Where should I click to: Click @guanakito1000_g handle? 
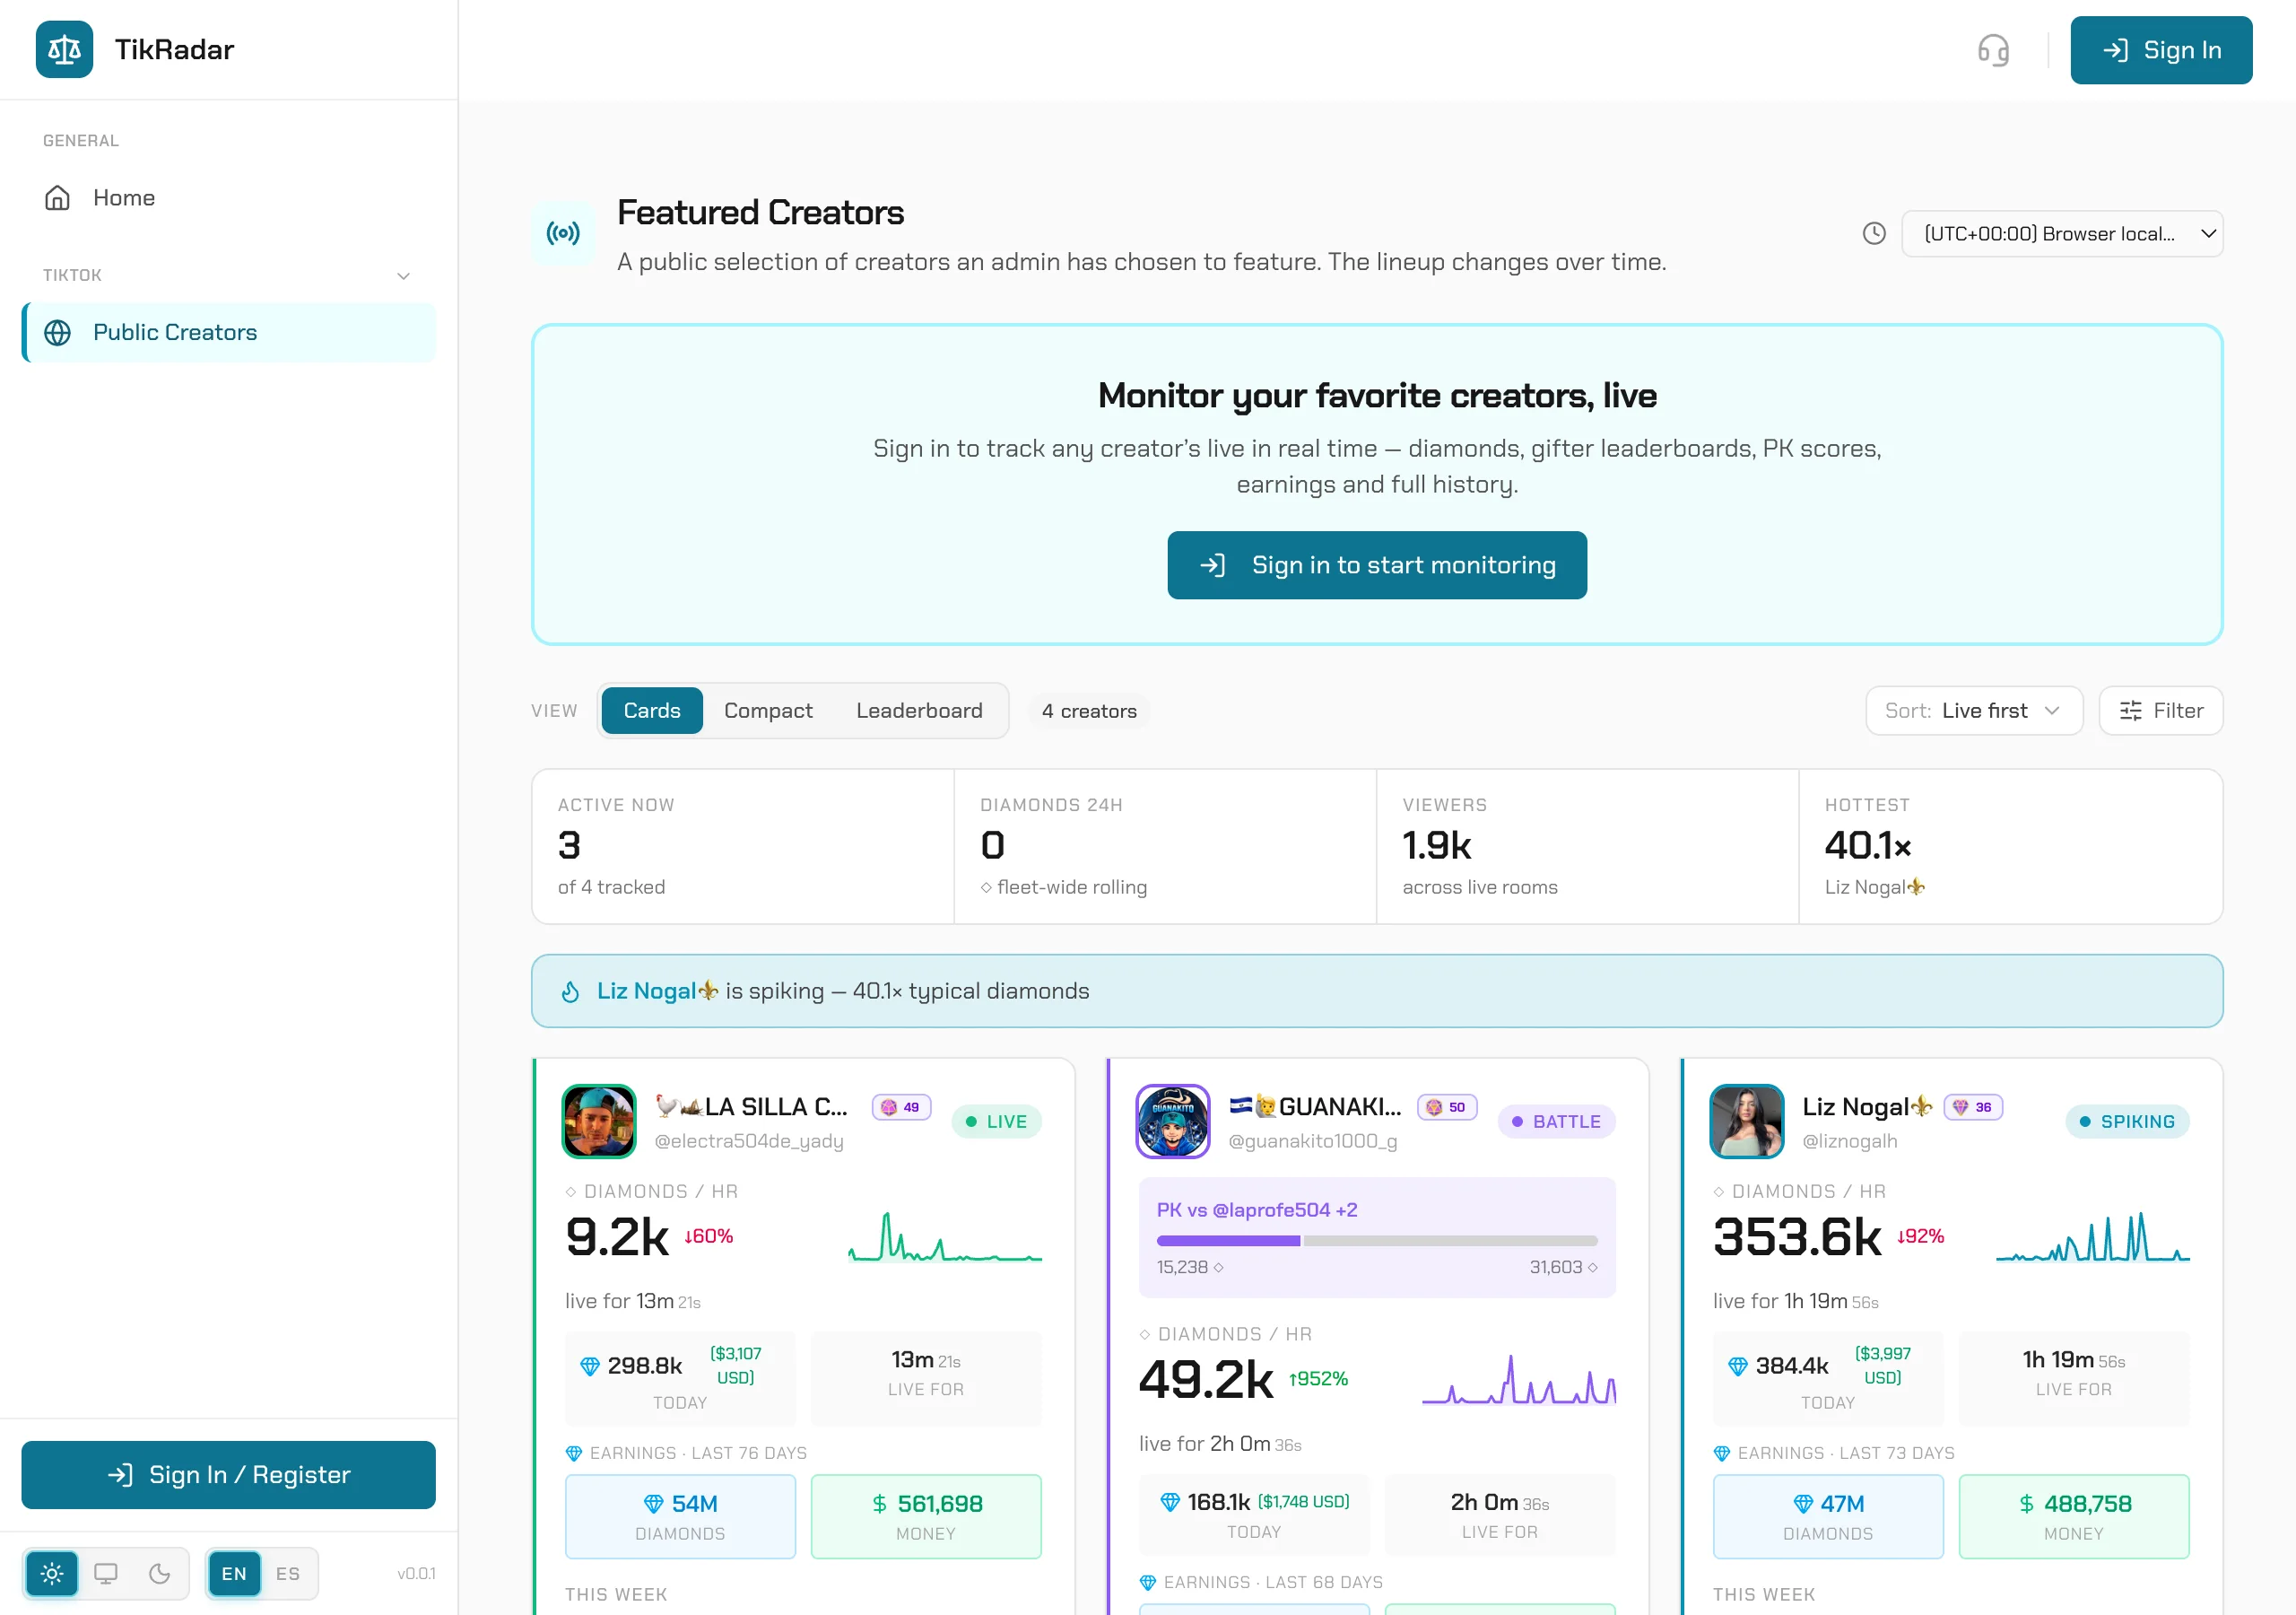click(x=1313, y=1140)
